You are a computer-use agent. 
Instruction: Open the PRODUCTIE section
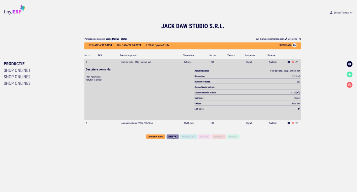14,64
